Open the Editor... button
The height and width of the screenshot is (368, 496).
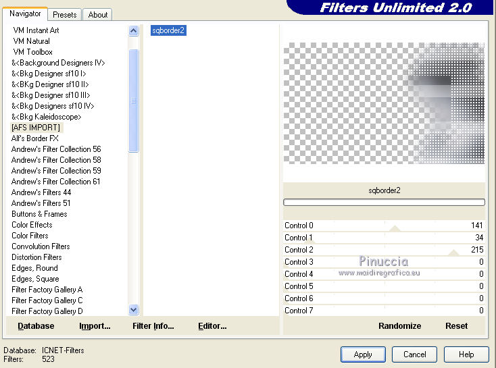212,326
